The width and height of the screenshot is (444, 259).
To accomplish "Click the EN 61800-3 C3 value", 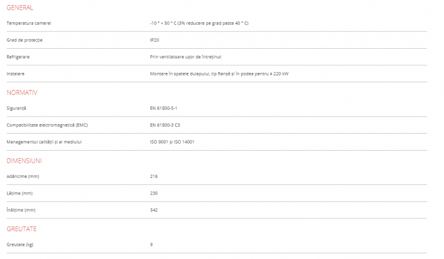I will tap(165, 125).
